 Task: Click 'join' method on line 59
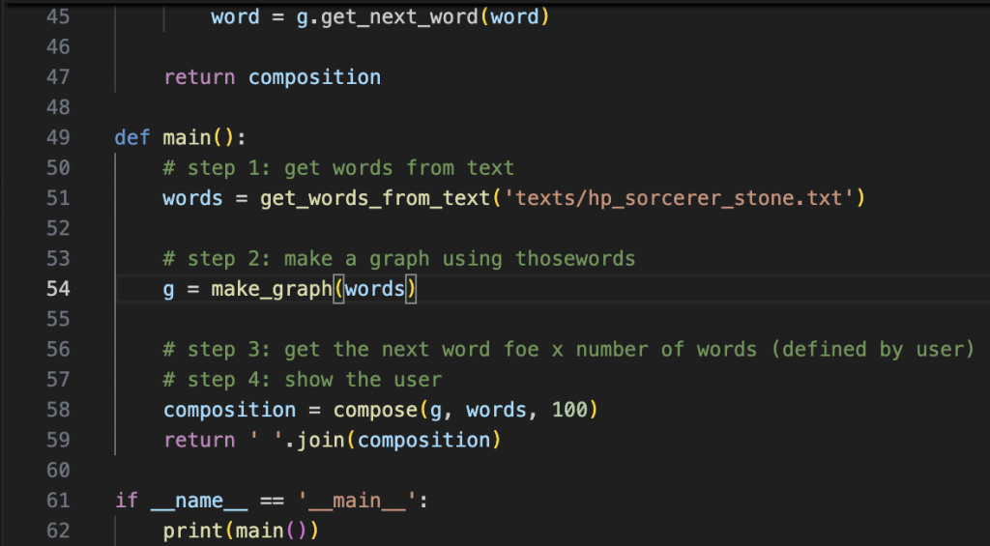pos(320,440)
